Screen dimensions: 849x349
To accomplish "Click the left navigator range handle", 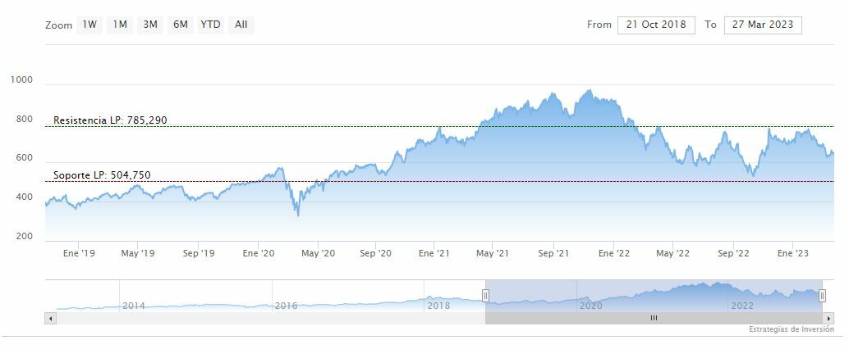I will pyautogui.click(x=485, y=295).
